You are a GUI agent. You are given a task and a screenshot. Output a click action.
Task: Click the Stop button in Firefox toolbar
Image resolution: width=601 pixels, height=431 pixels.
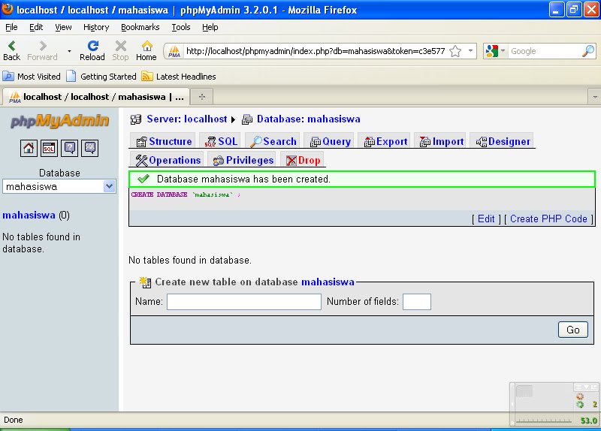tap(120, 50)
